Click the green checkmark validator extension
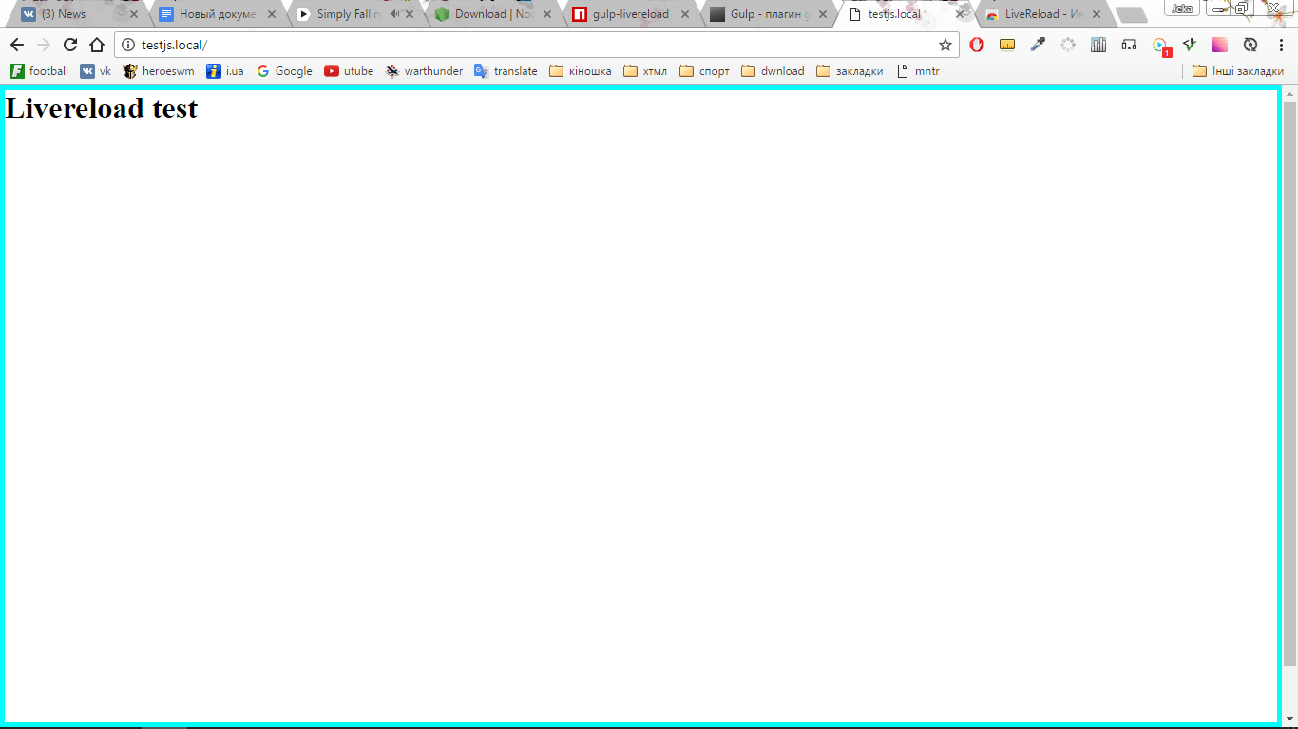The height and width of the screenshot is (729, 1298). pos(1190,45)
